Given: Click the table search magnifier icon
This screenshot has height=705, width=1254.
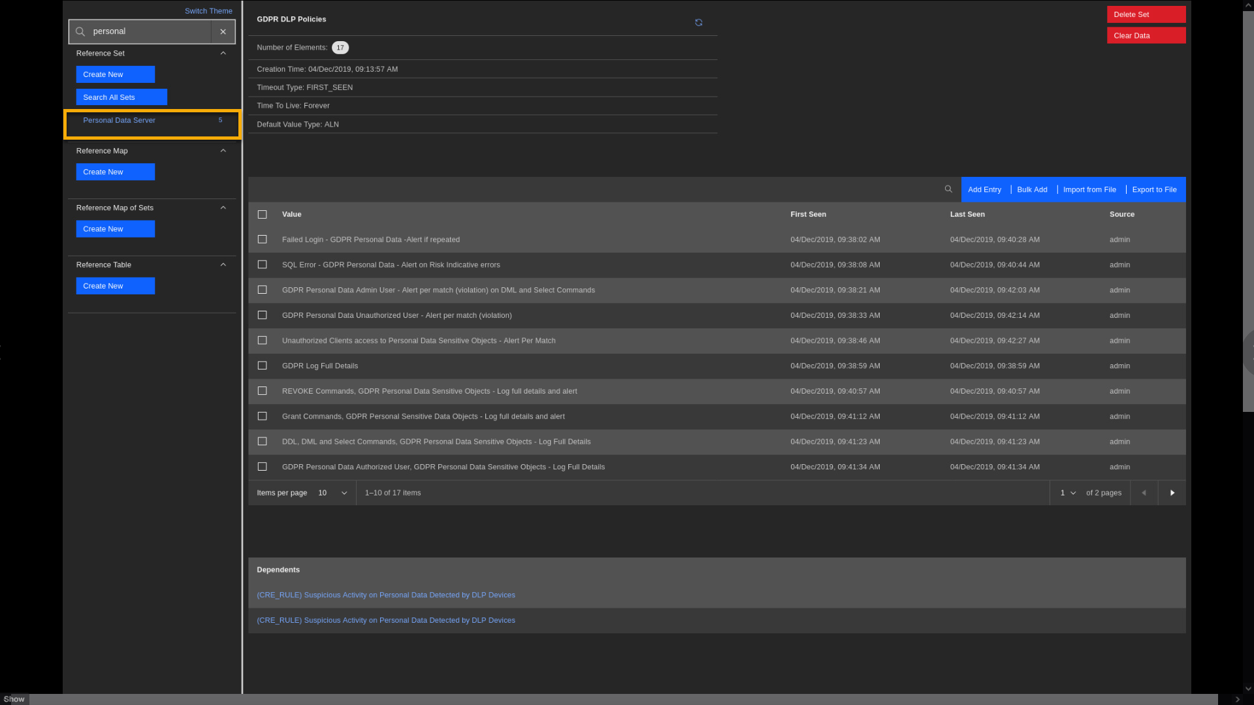Looking at the screenshot, I should (x=948, y=189).
